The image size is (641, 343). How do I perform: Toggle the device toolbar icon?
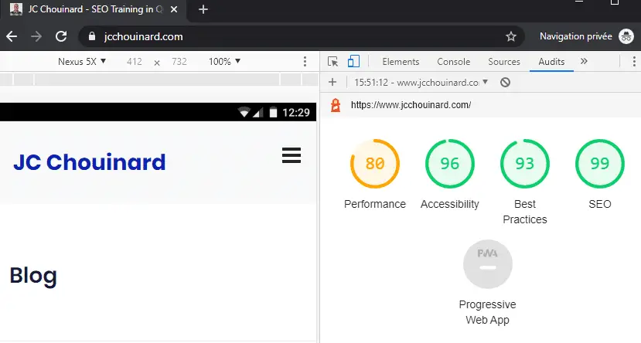coord(353,62)
